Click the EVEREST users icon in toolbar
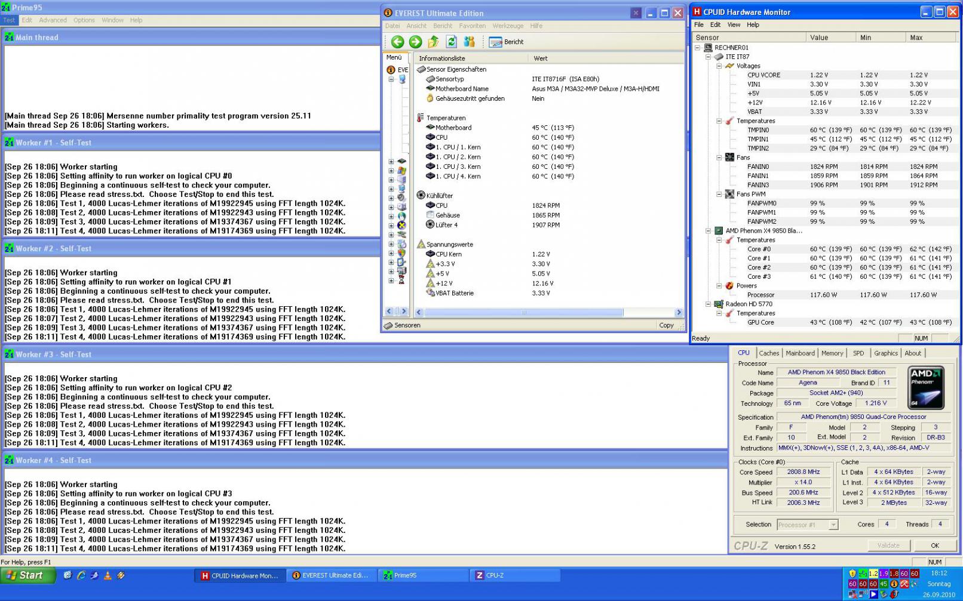The image size is (963, 601). 470,42
